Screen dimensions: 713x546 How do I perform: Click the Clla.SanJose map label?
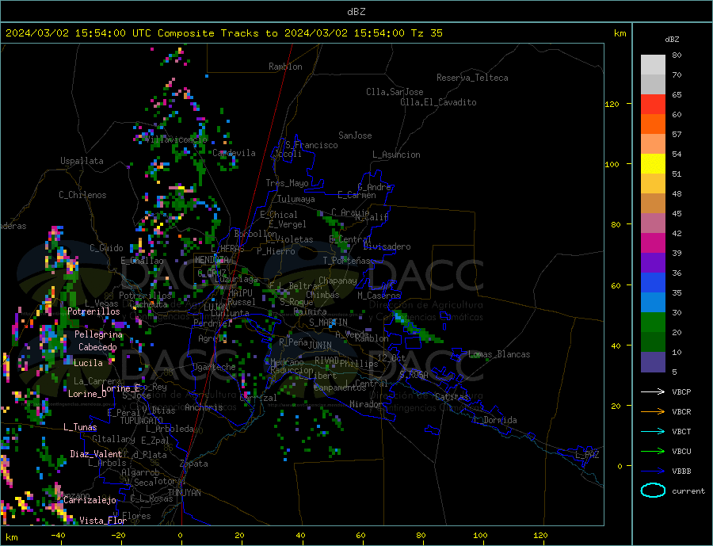tap(395, 92)
